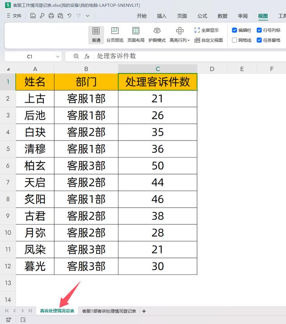Select column C header

click(x=157, y=69)
